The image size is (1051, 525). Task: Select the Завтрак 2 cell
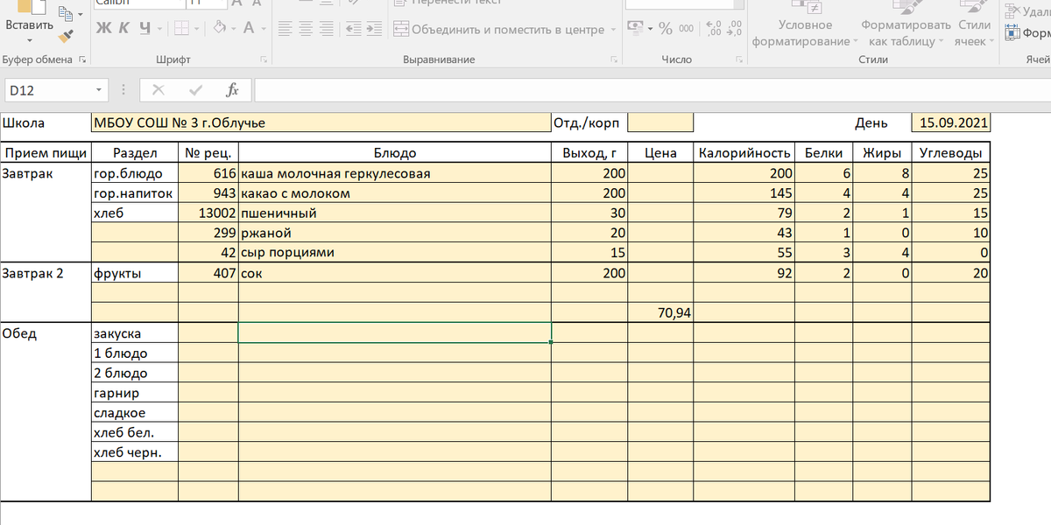(x=46, y=273)
